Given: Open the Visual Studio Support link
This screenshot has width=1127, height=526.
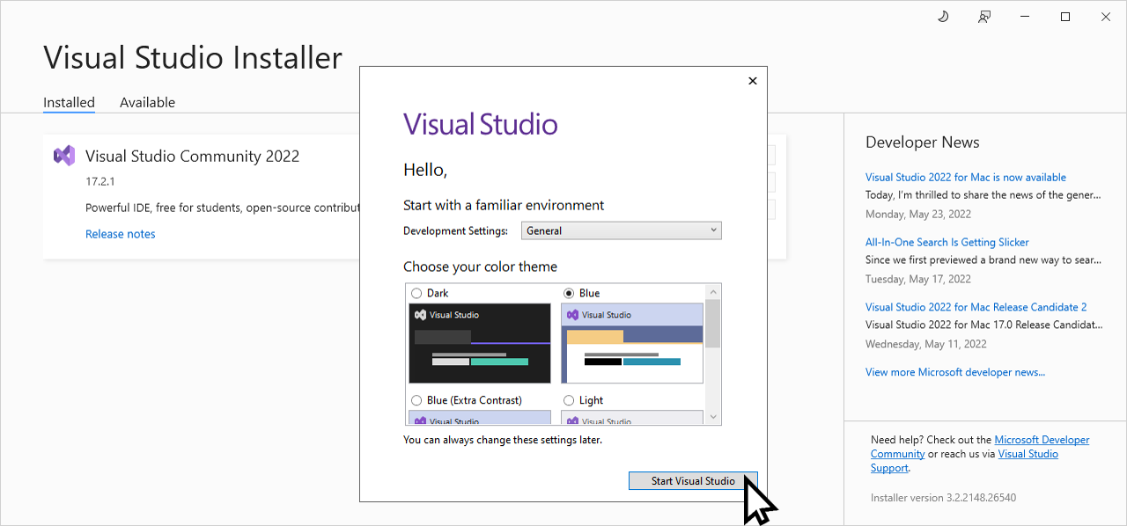Looking at the screenshot, I should pos(1028,454).
